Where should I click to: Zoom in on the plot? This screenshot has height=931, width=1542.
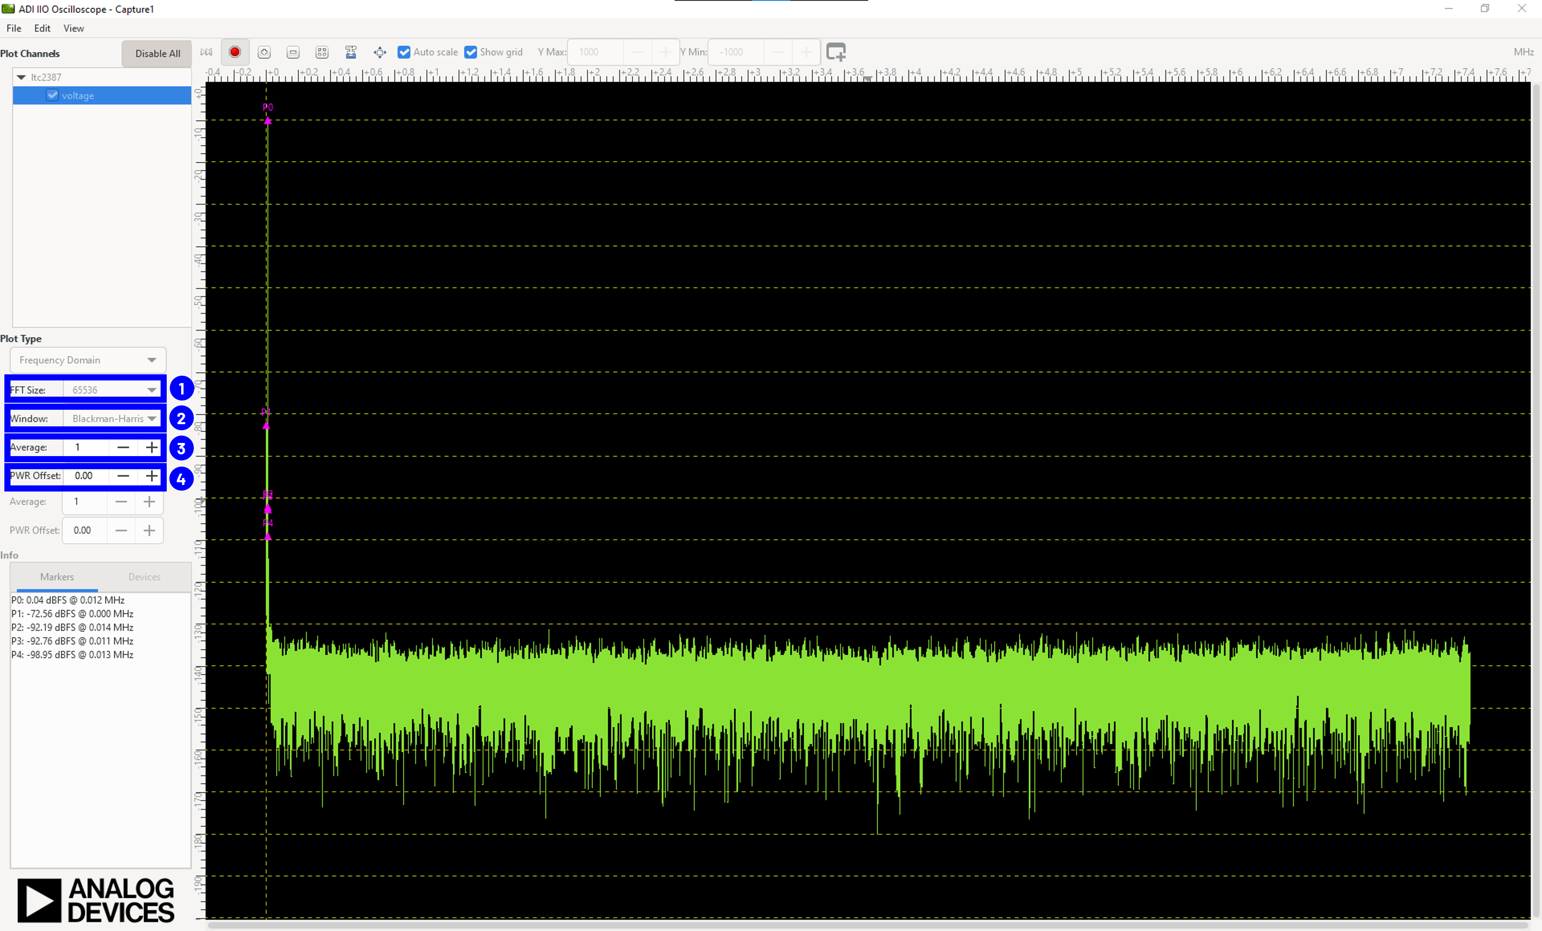264,52
